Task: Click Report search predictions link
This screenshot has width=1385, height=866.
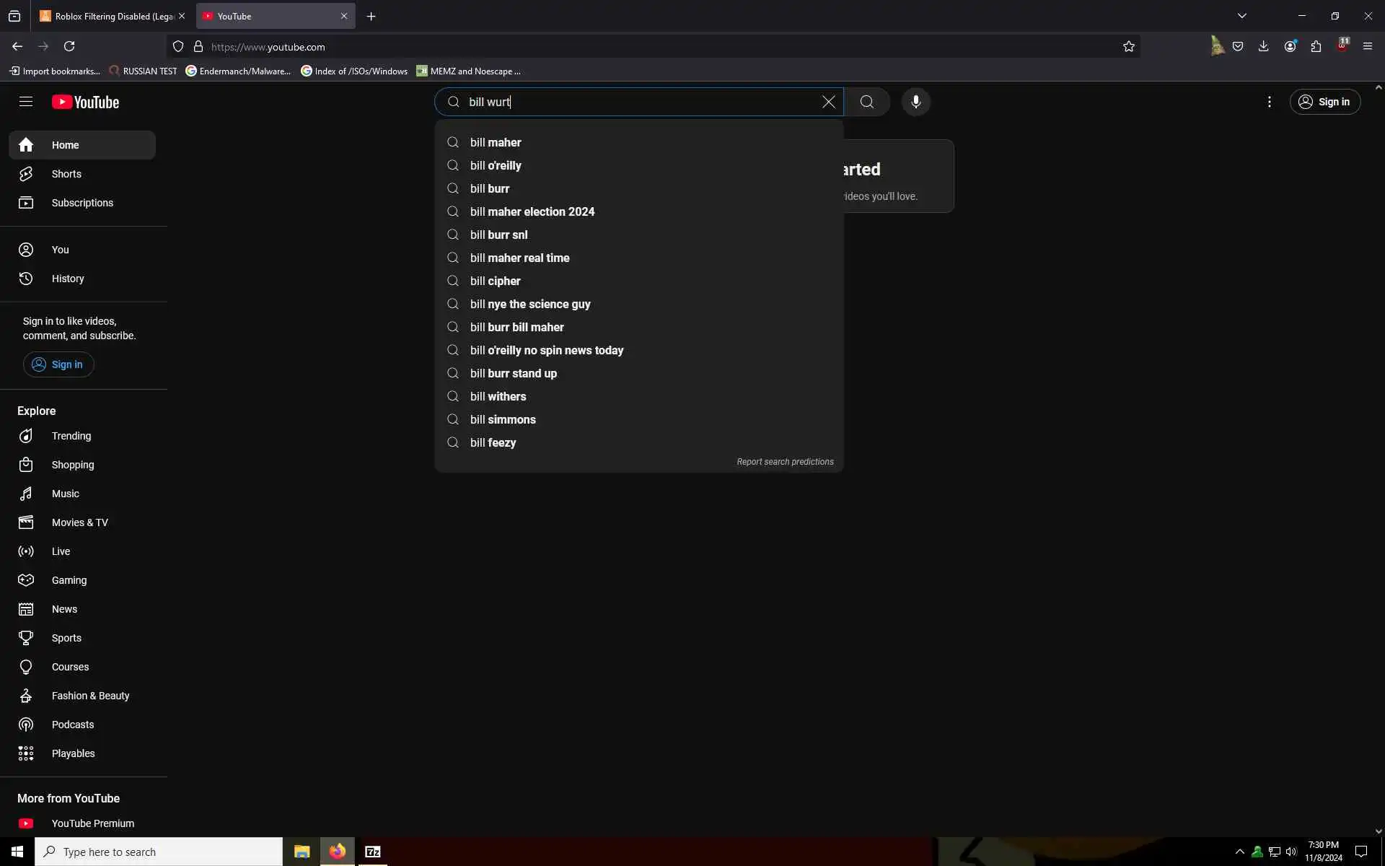Action: click(785, 462)
